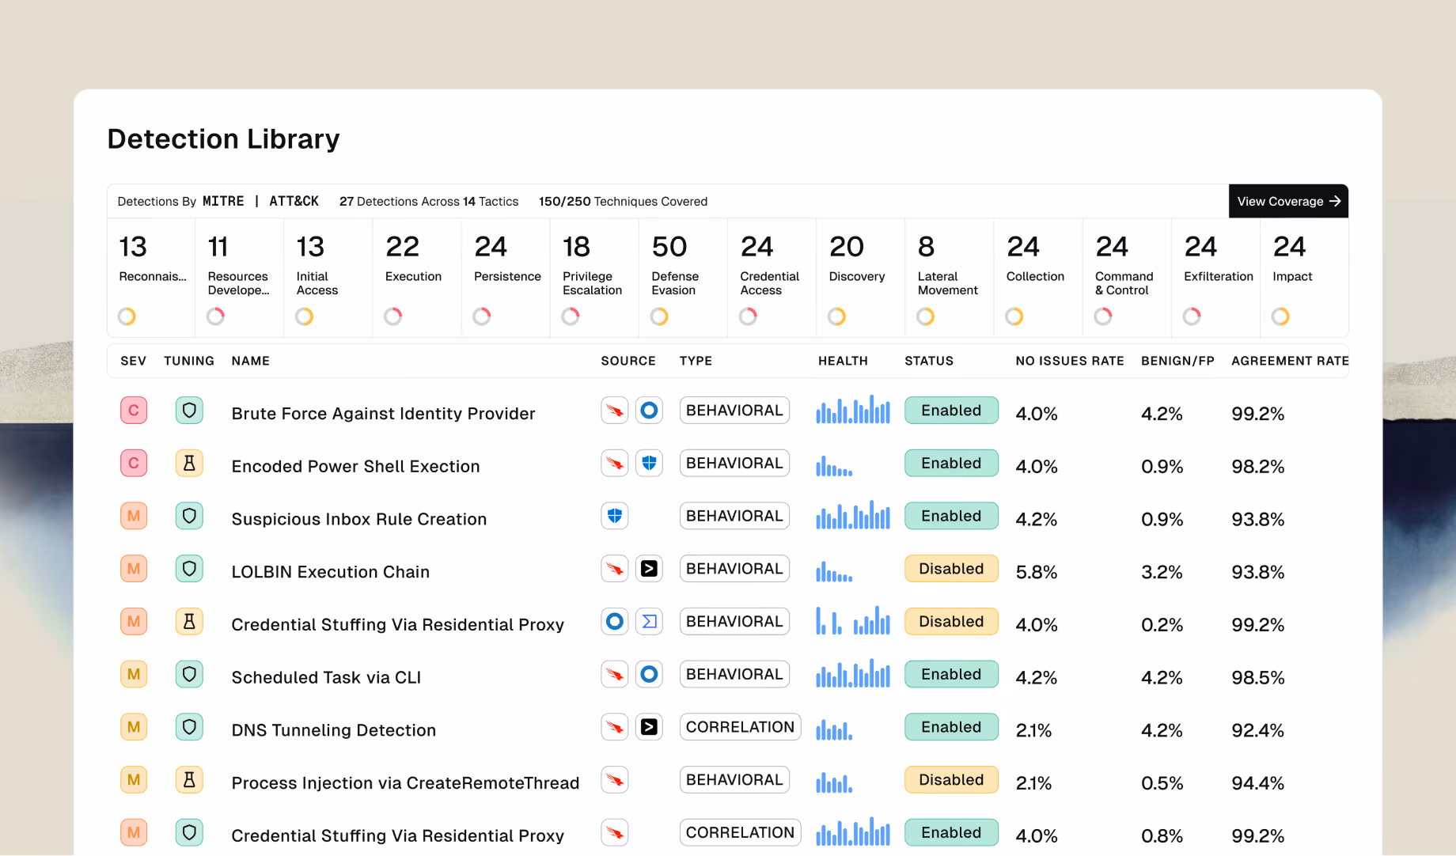The height and width of the screenshot is (856, 1456).
Task: Click the Disabled status for LOLBIN Execution Chain
Action: pyautogui.click(x=951, y=569)
